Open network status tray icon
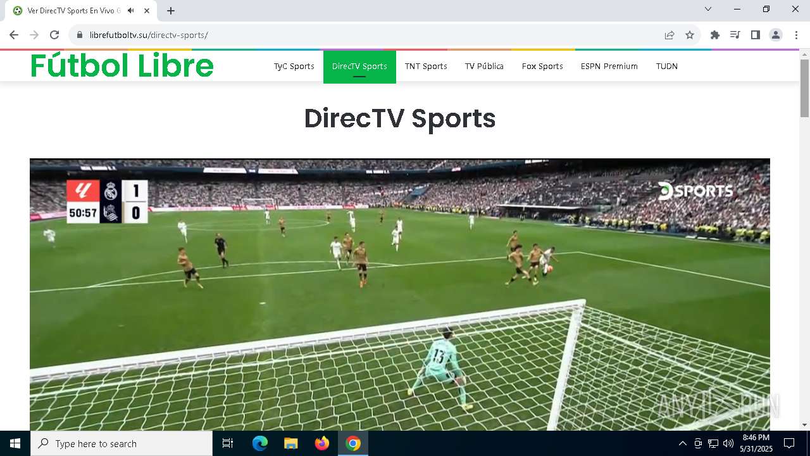 click(x=713, y=443)
